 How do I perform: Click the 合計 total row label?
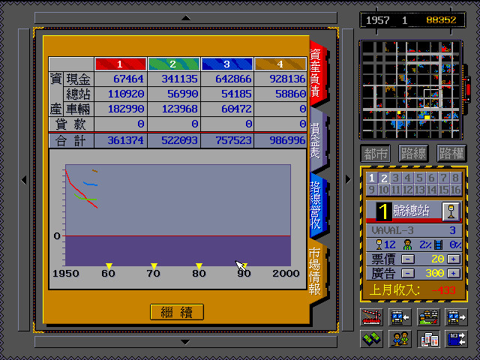[x=71, y=141]
